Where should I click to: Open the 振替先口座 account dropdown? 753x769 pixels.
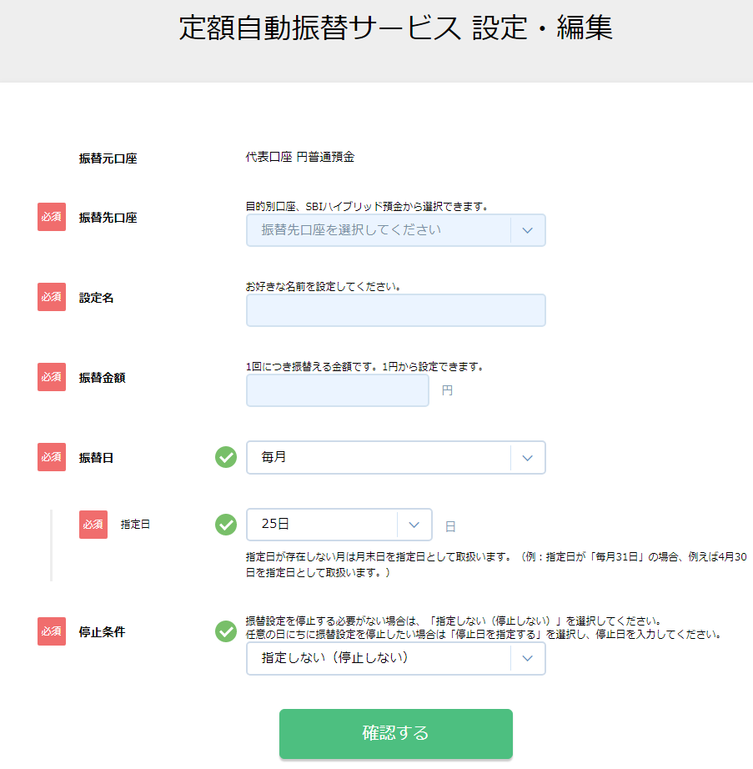pos(395,230)
